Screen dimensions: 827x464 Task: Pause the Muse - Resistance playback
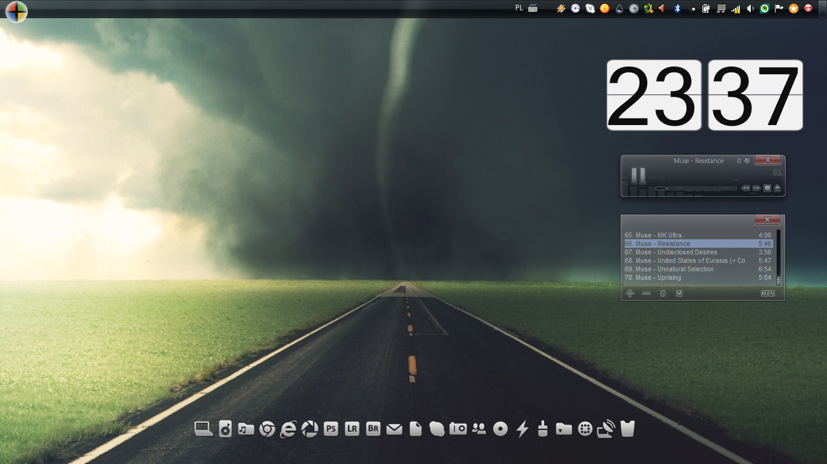(x=638, y=175)
